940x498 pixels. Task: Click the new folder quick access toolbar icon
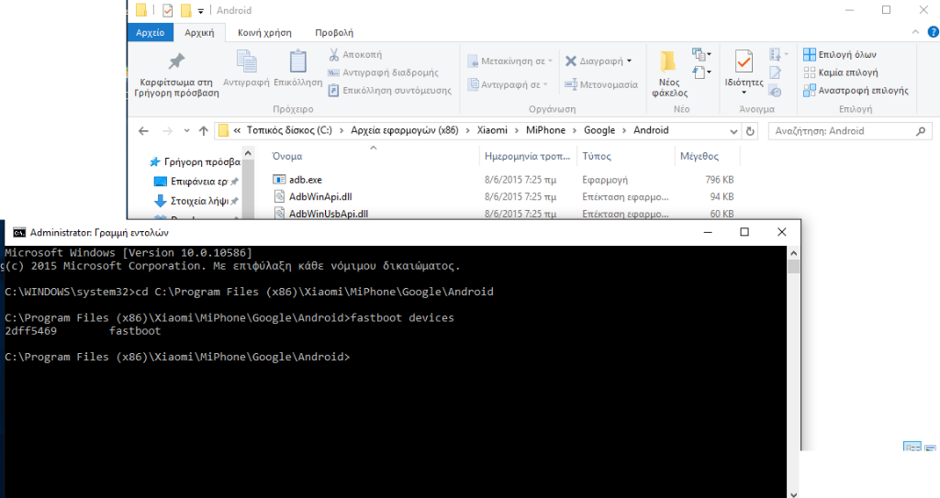[x=185, y=10]
